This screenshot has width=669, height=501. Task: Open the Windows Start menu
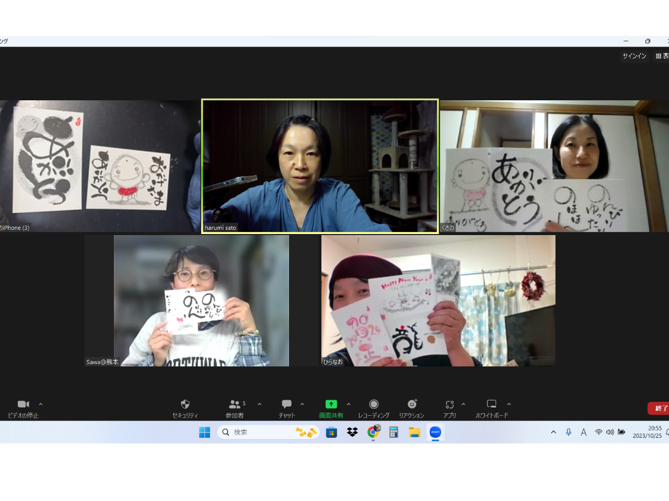[x=204, y=432]
